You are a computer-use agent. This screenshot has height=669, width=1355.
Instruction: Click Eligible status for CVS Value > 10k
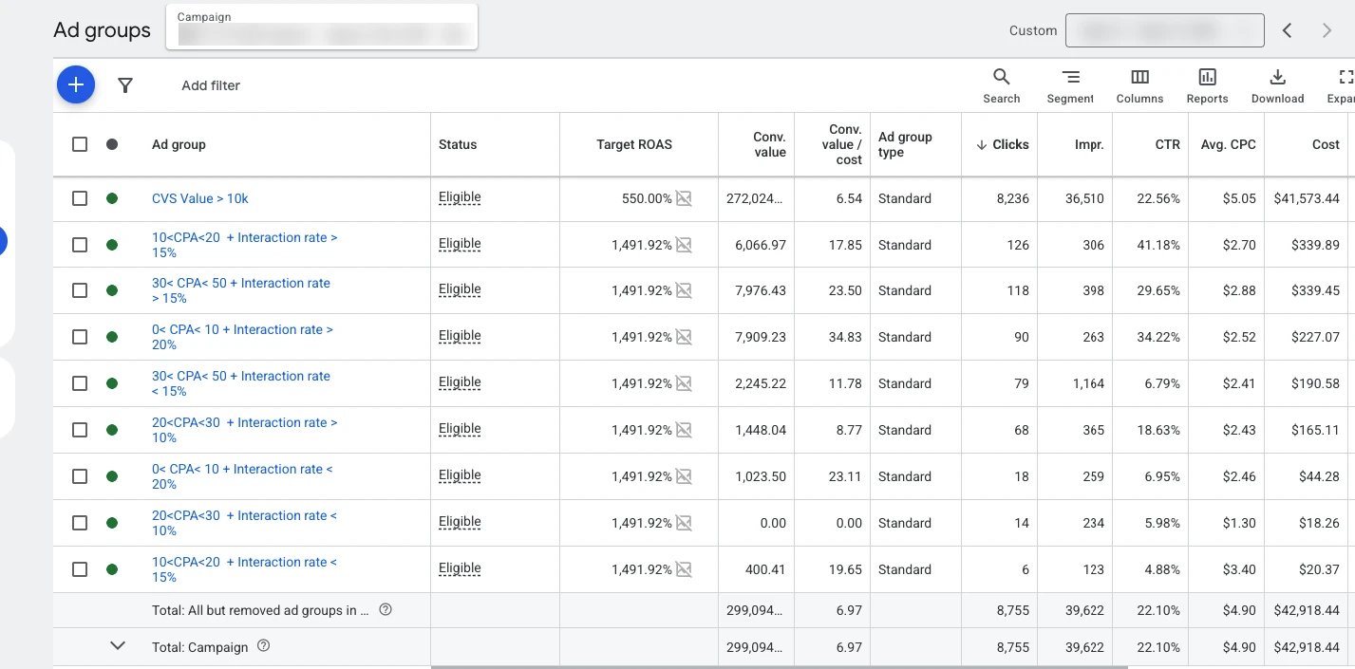point(460,197)
